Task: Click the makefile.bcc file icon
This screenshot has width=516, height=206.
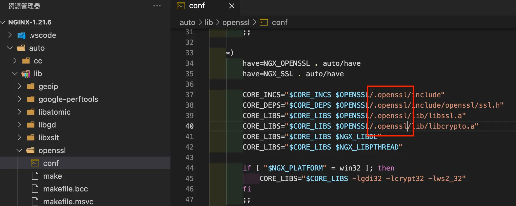Action: click(35, 189)
